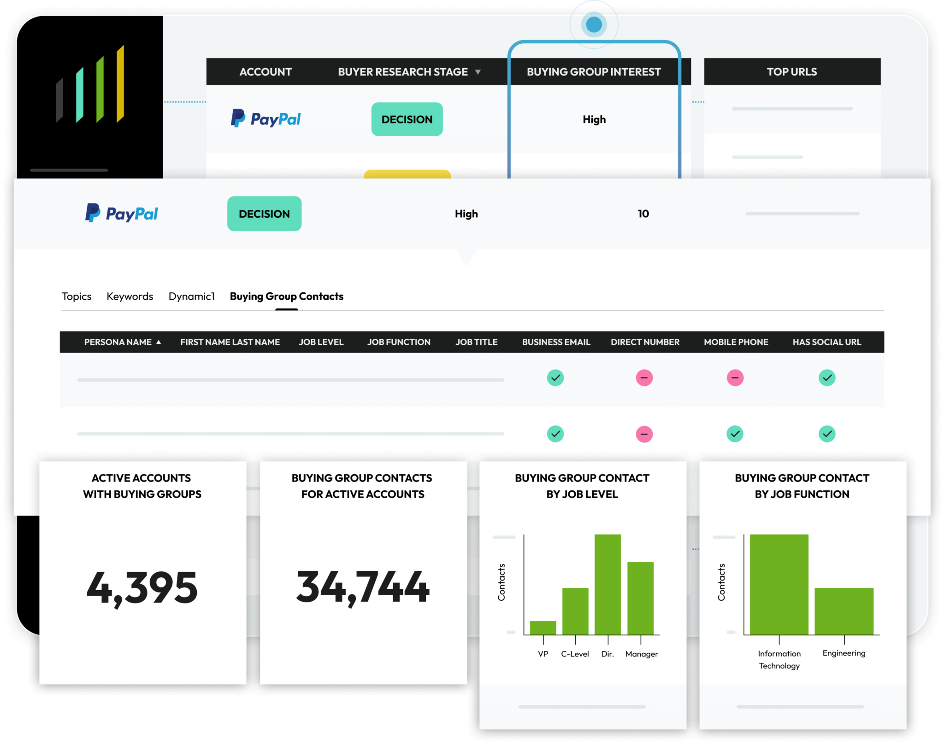Image resolution: width=944 pixels, height=743 pixels.
Task: Click the Buying Group Interest column header
Action: 594,72
